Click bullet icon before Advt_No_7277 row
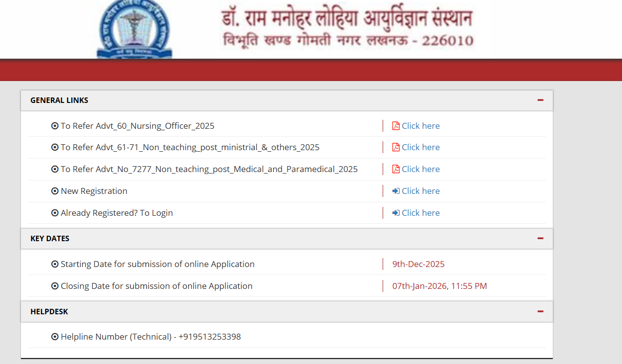This screenshot has height=364, width=622. pos(55,169)
